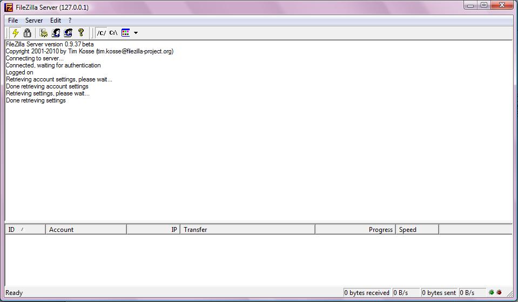Click the padlock lock server icon

[x=27, y=33]
